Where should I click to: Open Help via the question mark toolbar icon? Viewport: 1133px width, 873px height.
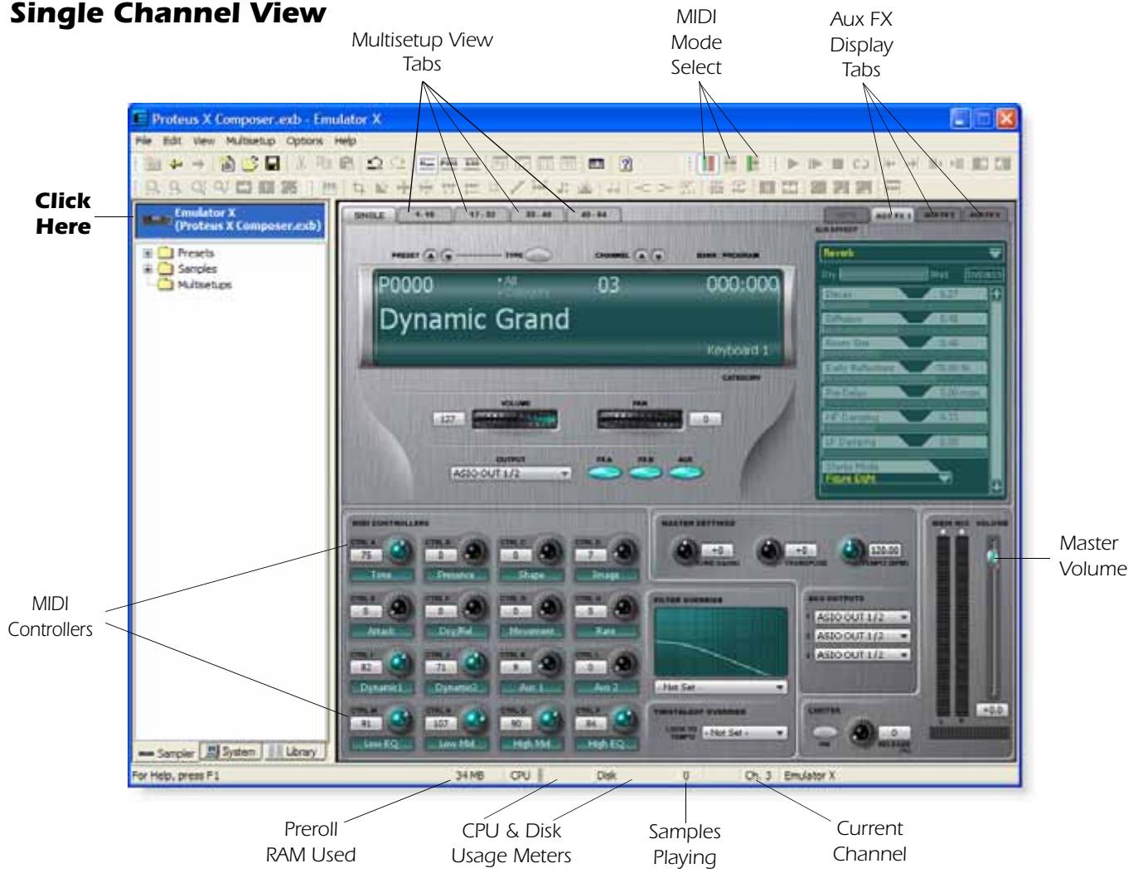coord(626,163)
